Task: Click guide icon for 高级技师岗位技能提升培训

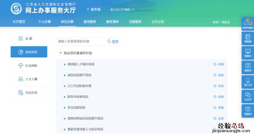Action: pyautogui.click(x=215, y=118)
